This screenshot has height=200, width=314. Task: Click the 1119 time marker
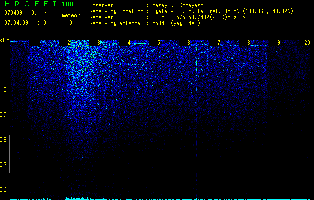274,43
